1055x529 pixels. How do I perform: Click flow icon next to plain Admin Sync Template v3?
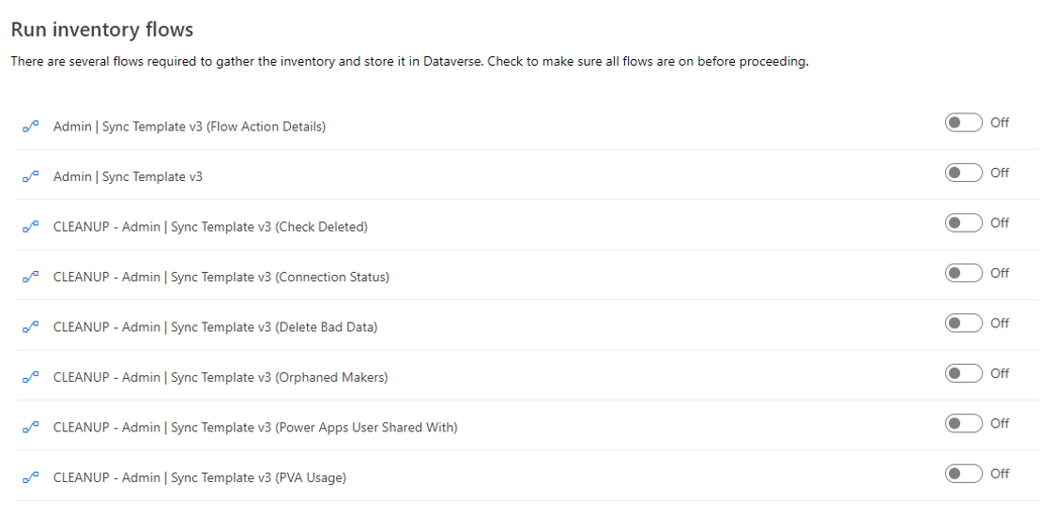[x=30, y=177]
